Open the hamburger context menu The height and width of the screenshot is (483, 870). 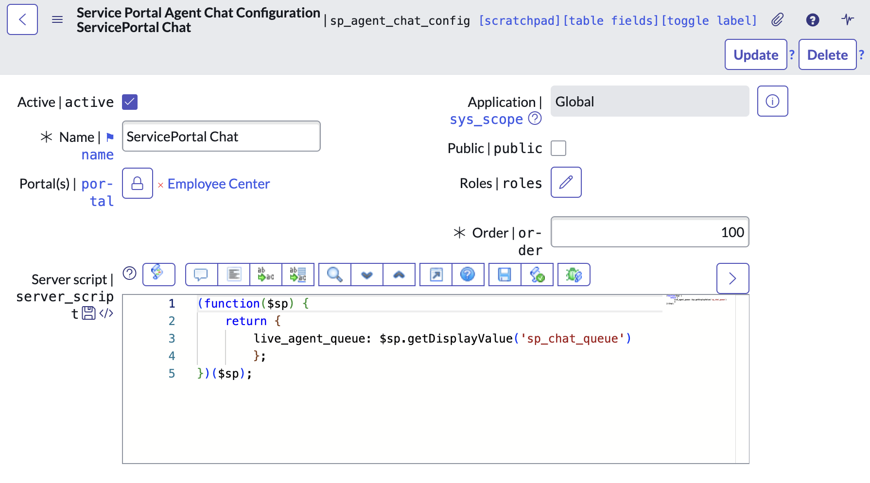tap(57, 20)
